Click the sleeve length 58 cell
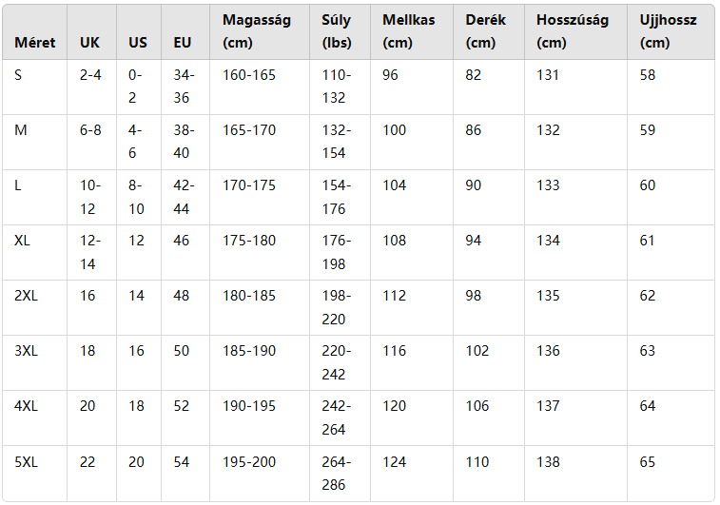This screenshot has height=505, width=720. click(x=648, y=75)
